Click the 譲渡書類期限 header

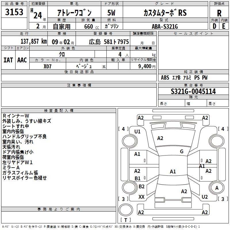click(143, 34)
